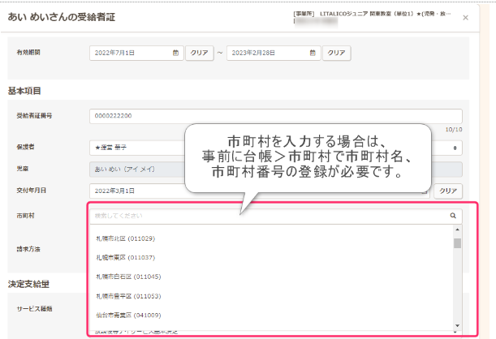Open calendar picker for the end date 2023年2月28日
The width and height of the screenshot is (496, 339).
click(x=314, y=54)
